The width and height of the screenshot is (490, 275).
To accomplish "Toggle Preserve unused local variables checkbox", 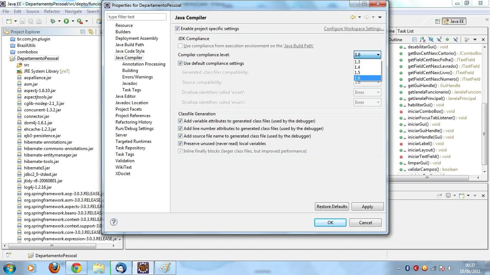I will coord(180,144).
